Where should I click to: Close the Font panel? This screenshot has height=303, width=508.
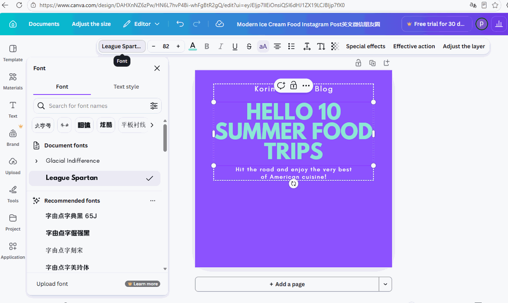[157, 68]
